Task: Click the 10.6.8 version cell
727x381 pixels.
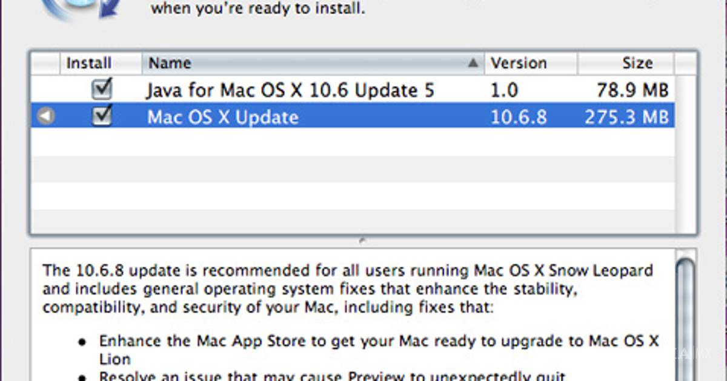Action: pyautogui.click(x=519, y=117)
